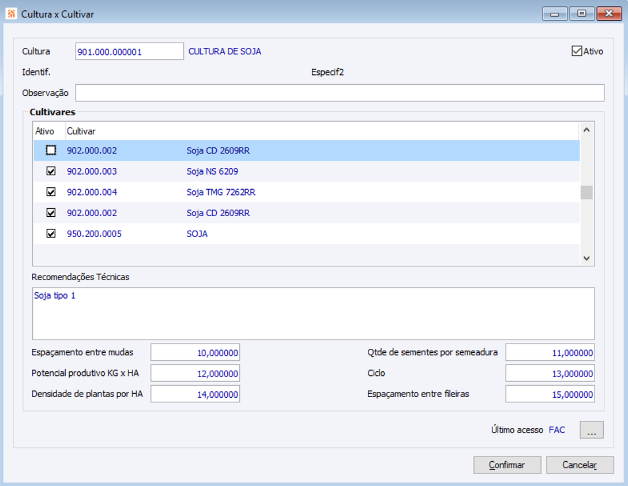
Task: Select cultivar code 902.000.004
Action: 92,192
